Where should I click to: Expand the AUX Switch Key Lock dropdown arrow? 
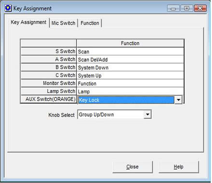(178, 100)
